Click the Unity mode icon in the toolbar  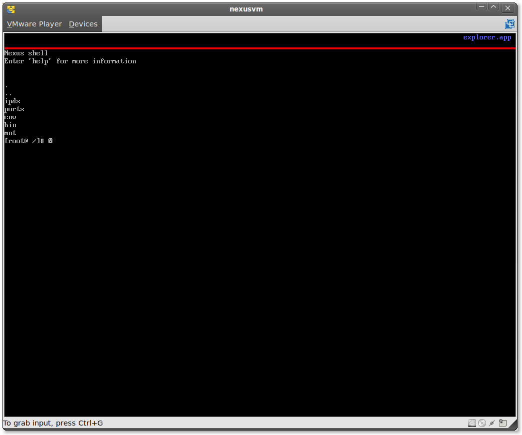point(510,24)
